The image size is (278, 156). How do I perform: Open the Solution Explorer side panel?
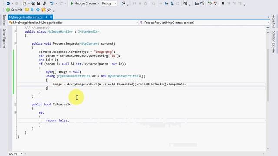(x=274, y=42)
